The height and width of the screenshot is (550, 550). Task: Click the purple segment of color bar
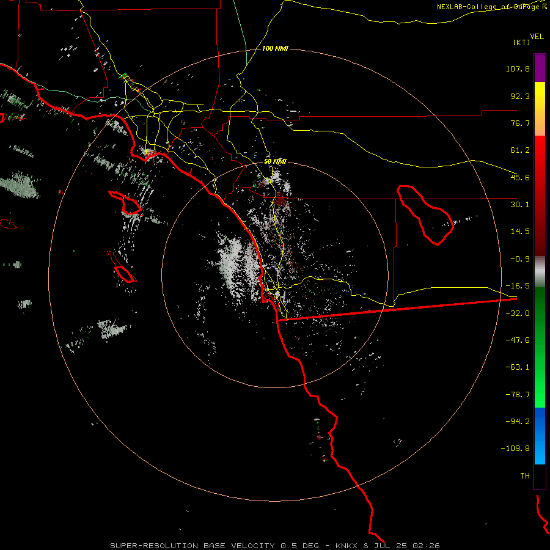click(540, 68)
